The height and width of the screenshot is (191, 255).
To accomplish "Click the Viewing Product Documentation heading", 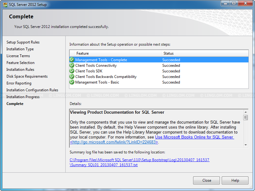I will coord(117,112).
